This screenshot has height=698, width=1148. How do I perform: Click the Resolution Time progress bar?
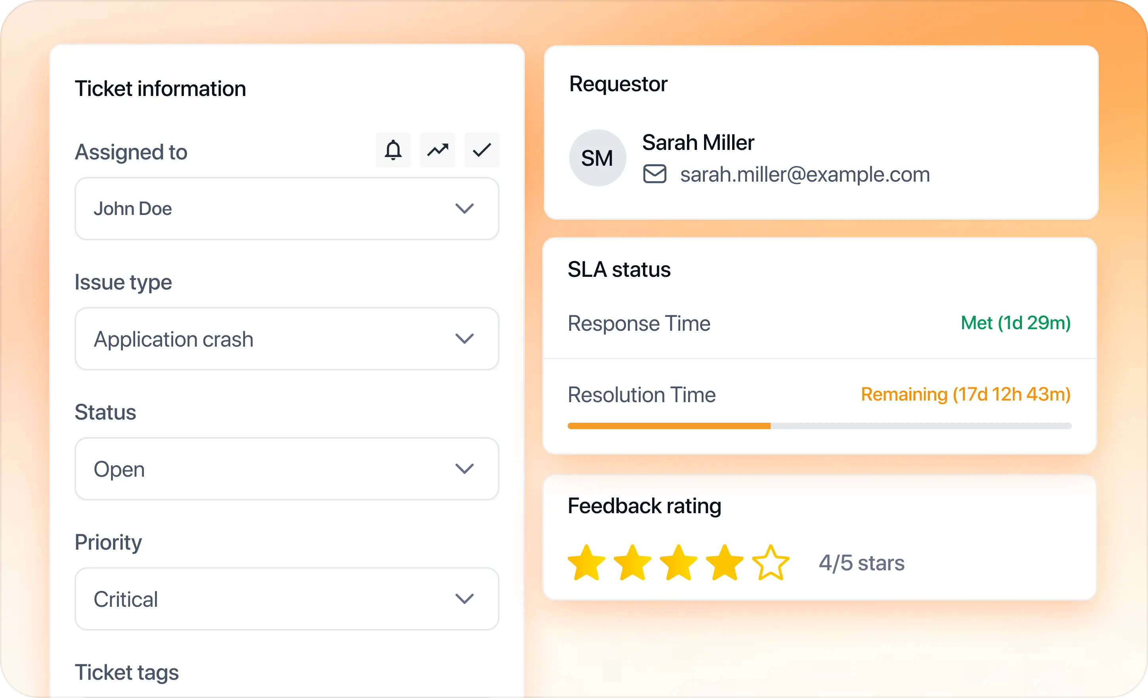click(x=819, y=426)
